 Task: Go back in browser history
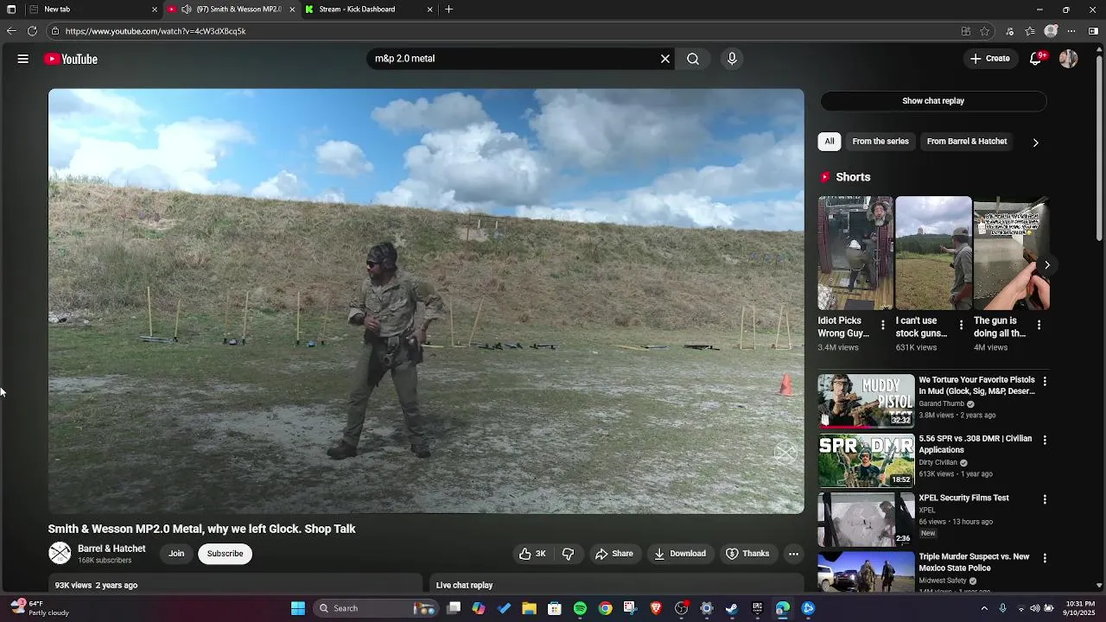(x=11, y=31)
